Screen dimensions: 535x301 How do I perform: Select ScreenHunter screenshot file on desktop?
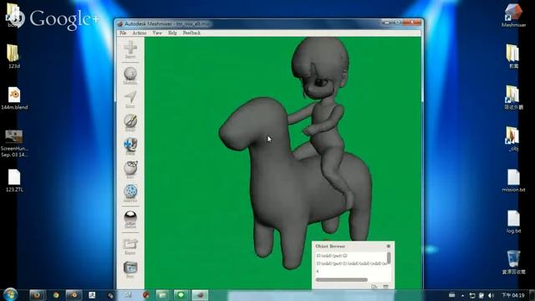pyautogui.click(x=14, y=143)
